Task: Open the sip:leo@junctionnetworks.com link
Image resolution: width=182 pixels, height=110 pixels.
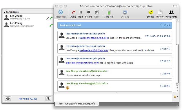Action: point(82,63)
